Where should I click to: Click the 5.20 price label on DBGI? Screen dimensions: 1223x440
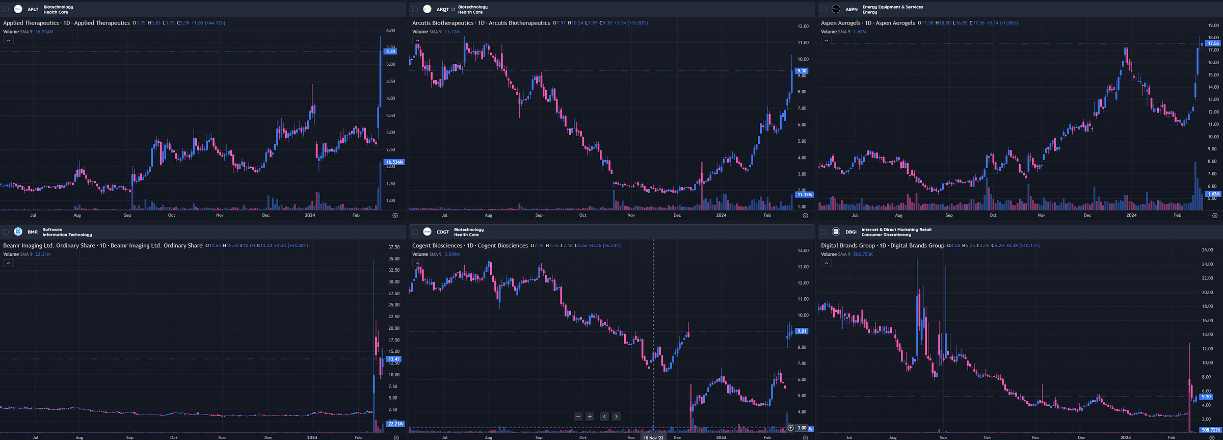coord(1206,397)
